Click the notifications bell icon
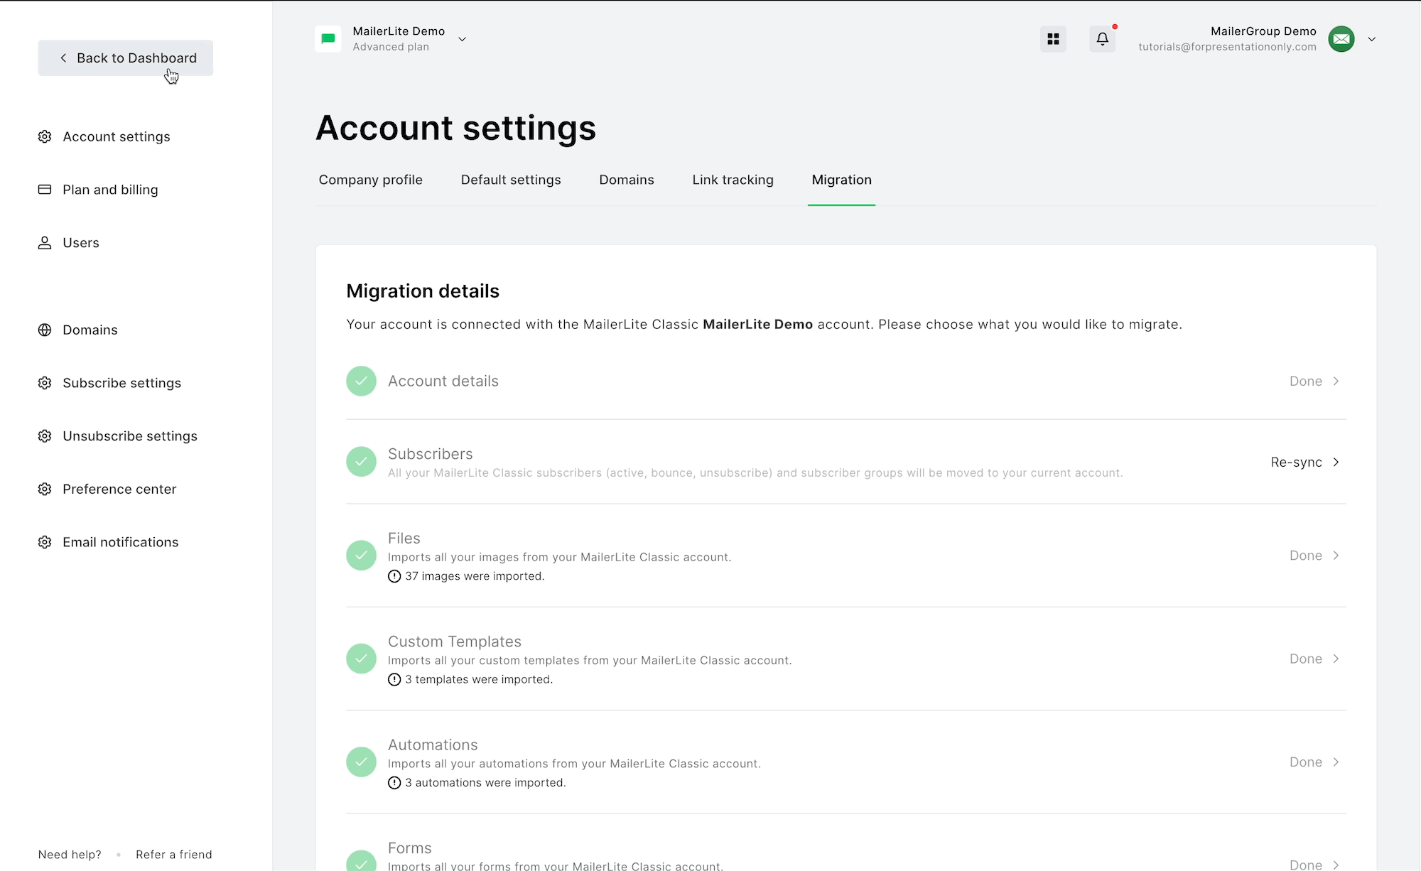The height and width of the screenshot is (871, 1421). pos(1102,39)
